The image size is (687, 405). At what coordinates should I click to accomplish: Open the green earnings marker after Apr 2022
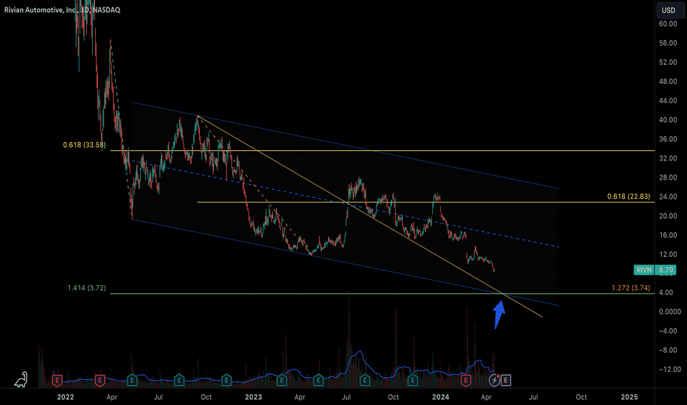click(x=132, y=380)
